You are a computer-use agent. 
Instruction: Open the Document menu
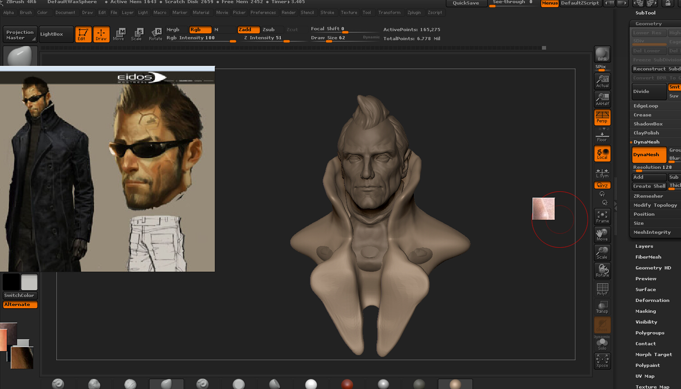65,13
